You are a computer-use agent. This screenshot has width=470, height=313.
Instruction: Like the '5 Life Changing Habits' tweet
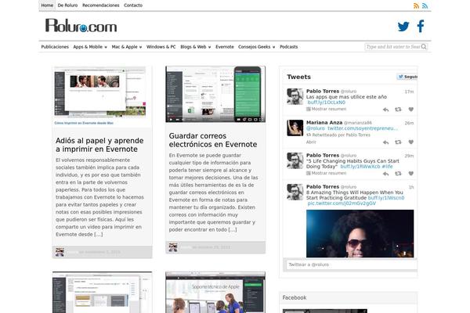coord(411,174)
